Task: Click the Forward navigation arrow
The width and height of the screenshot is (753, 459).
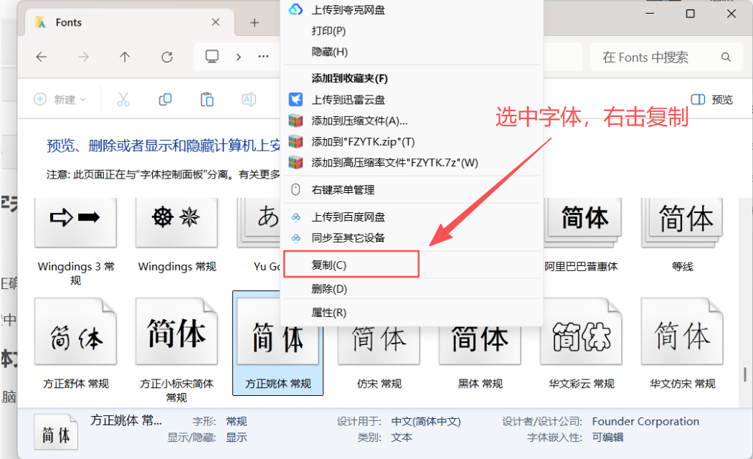Action: [x=84, y=57]
